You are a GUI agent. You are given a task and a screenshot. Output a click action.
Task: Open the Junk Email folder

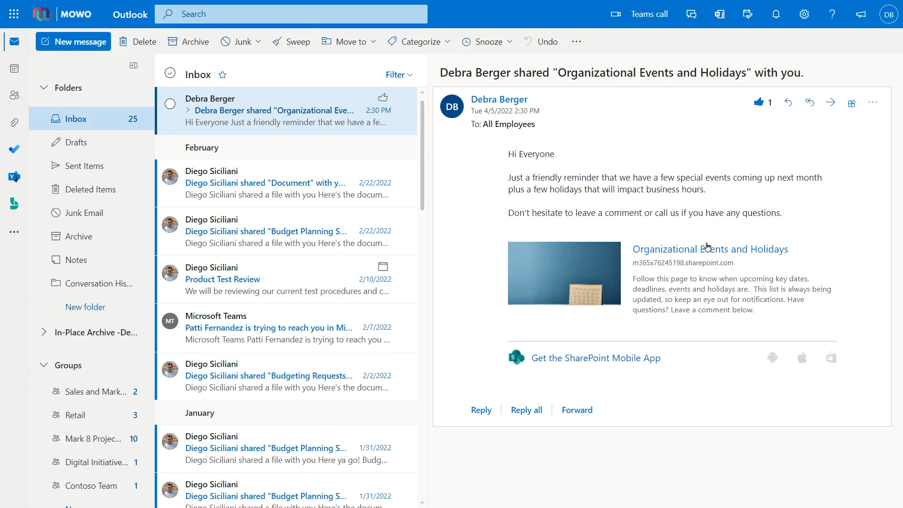pyautogui.click(x=92, y=213)
